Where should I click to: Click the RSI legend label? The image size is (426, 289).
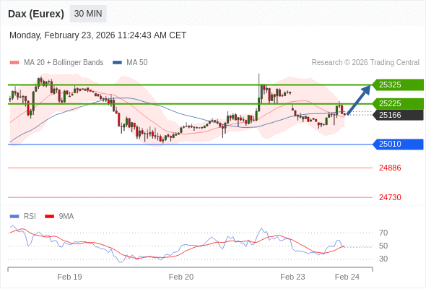(30, 217)
